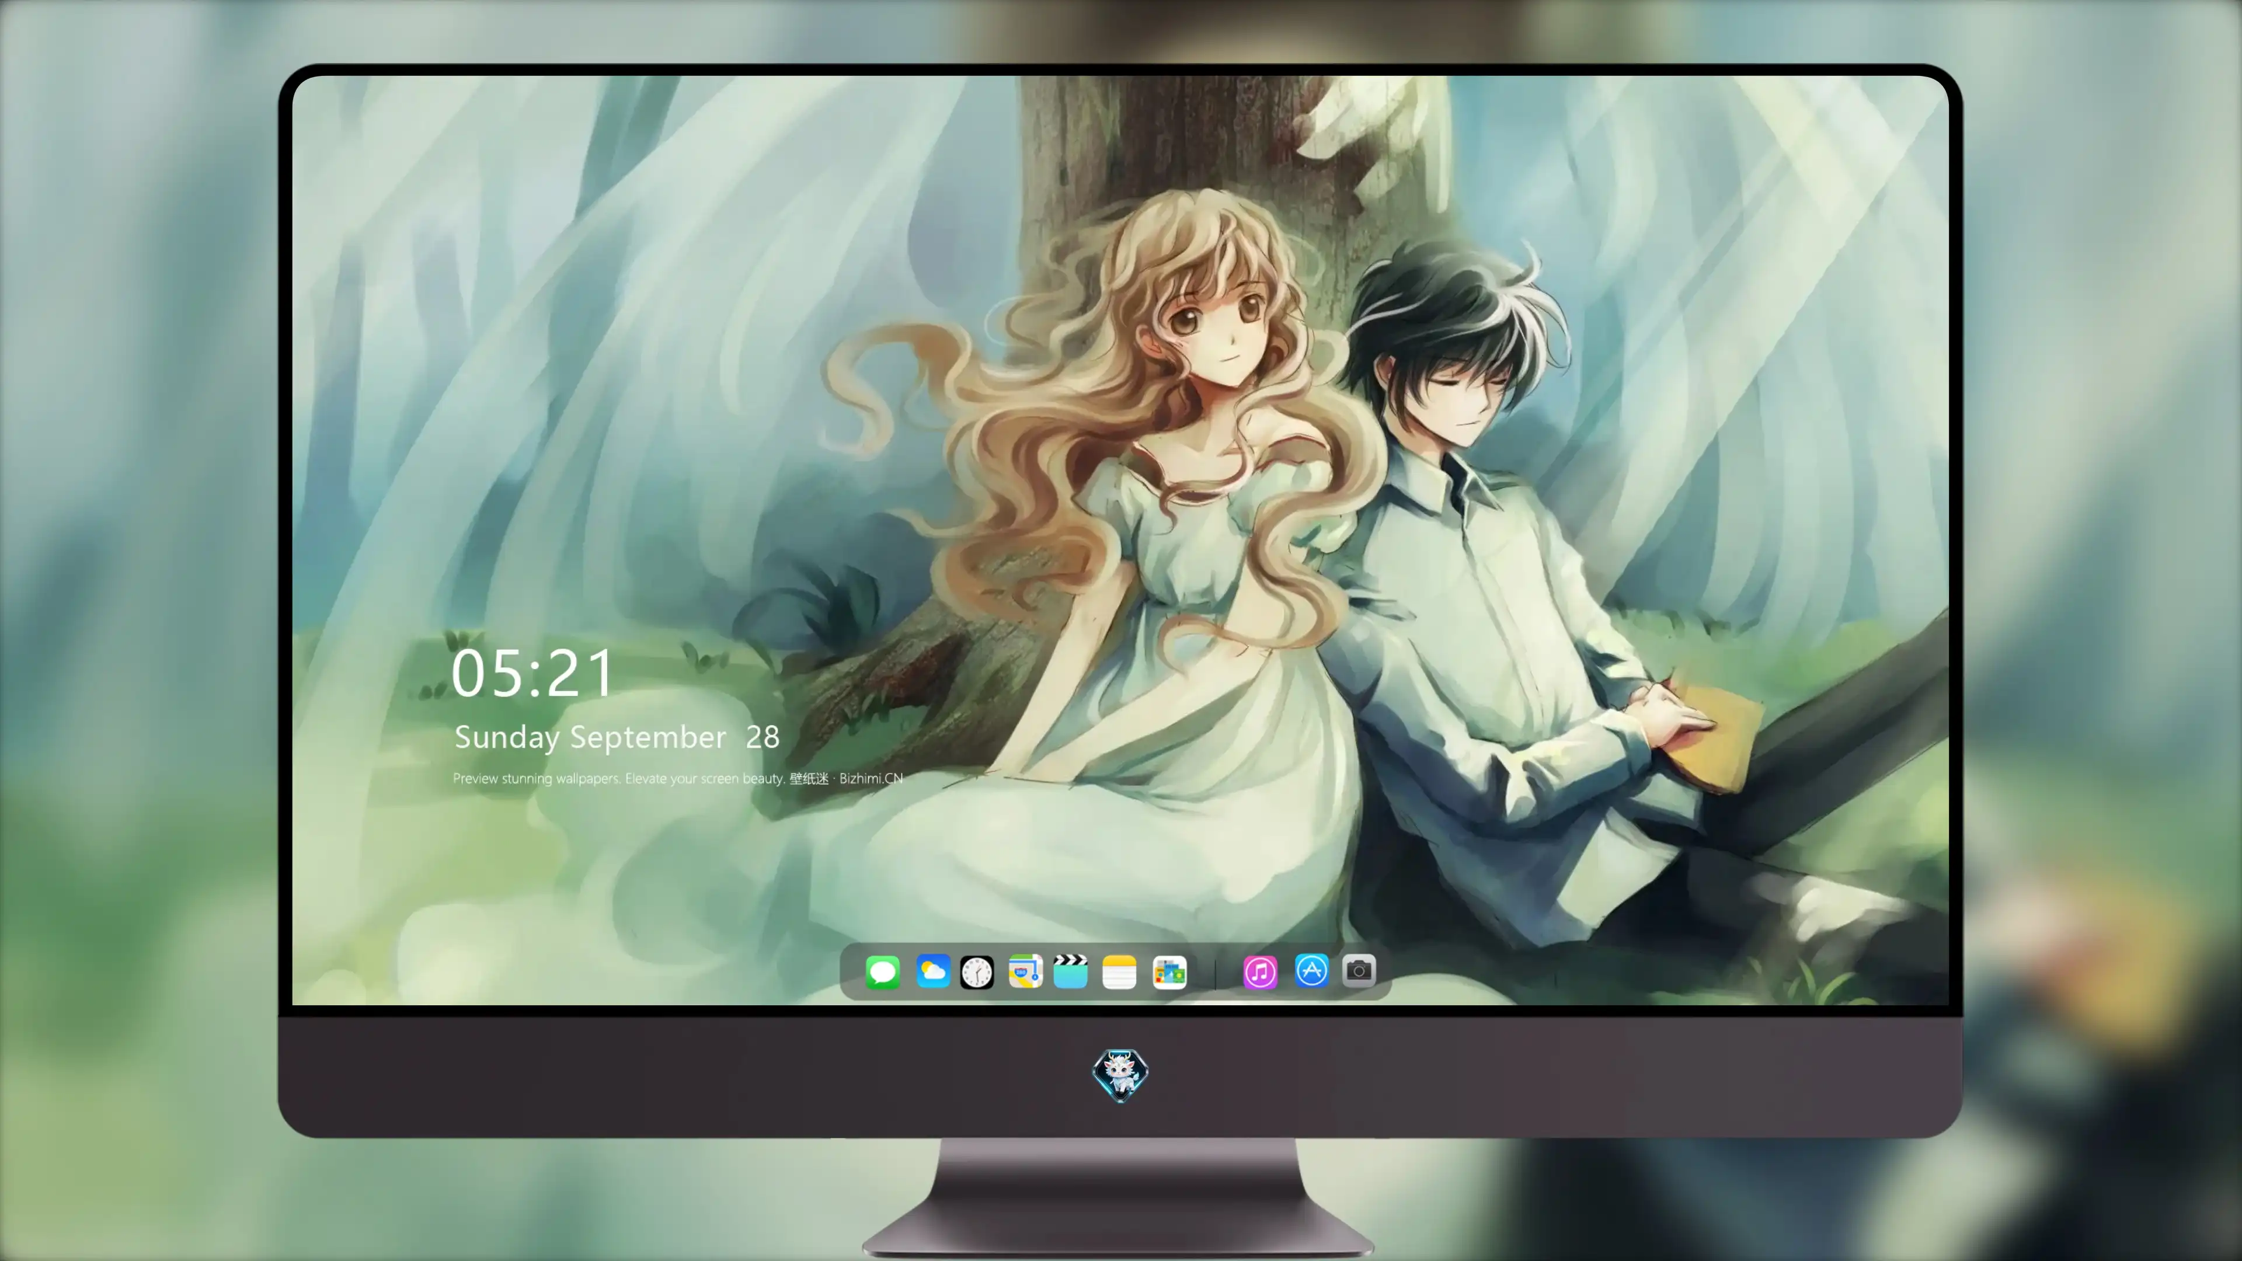Open the blue App Store icon
The image size is (2242, 1261).
coord(1311,970)
